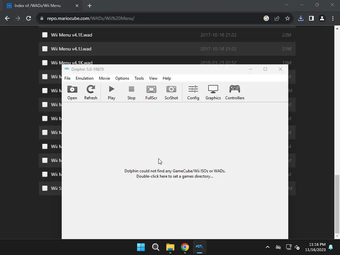Open the File menu in Dolphin
The image size is (340, 255).
click(x=67, y=78)
